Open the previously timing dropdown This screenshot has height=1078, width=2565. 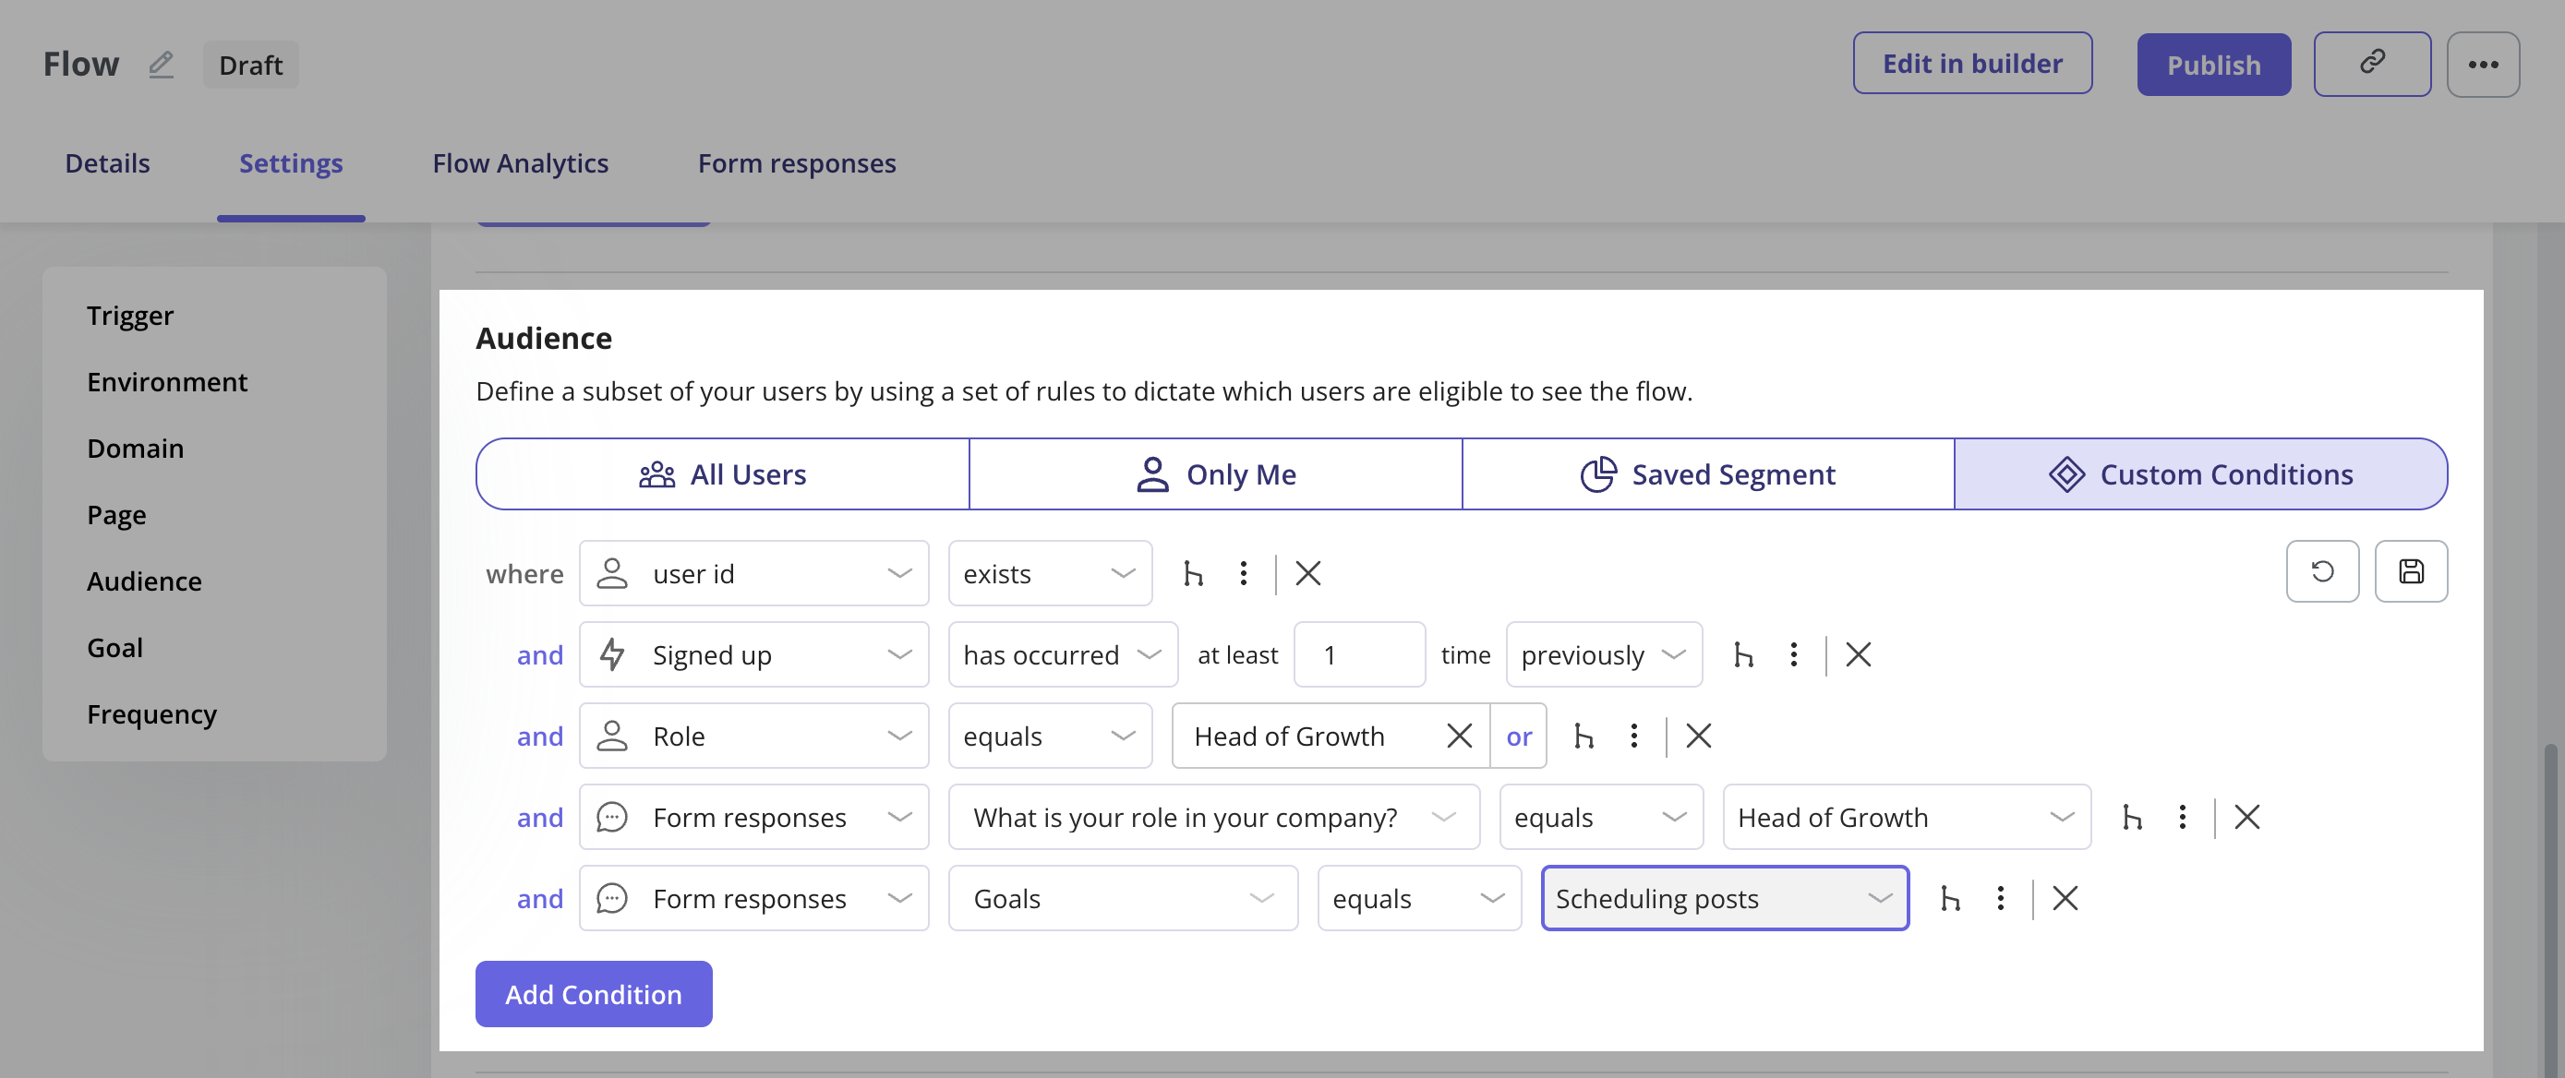[1603, 655]
